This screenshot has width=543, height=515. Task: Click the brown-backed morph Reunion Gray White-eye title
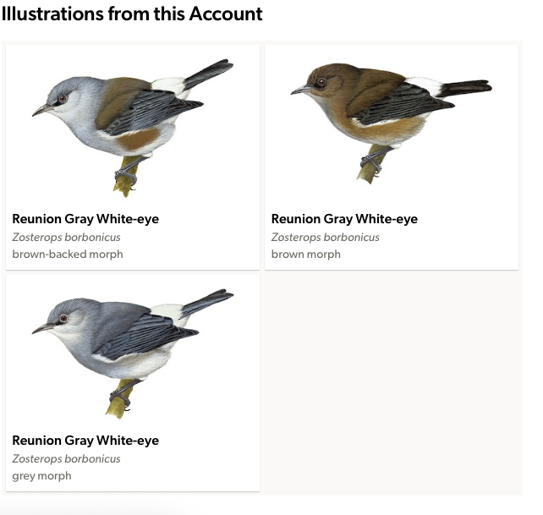pos(85,219)
